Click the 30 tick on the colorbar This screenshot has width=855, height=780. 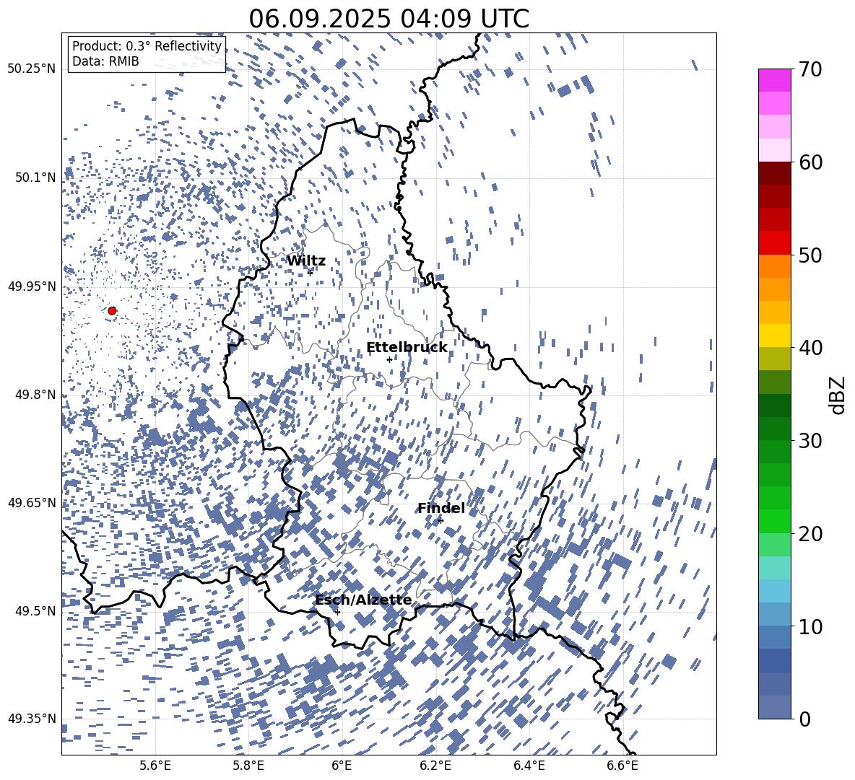click(x=810, y=441)
